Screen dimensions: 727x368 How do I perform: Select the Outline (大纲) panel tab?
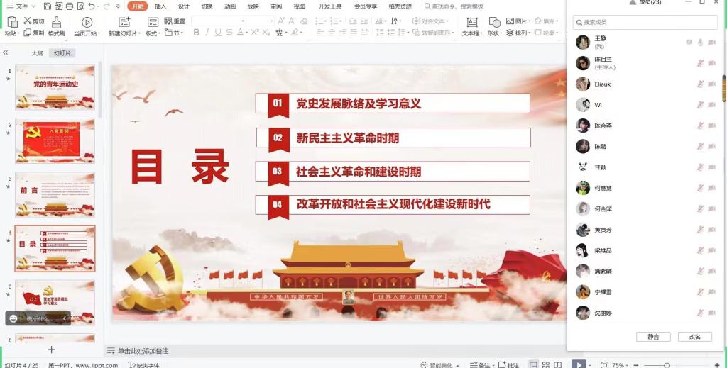tap(37, 53)
